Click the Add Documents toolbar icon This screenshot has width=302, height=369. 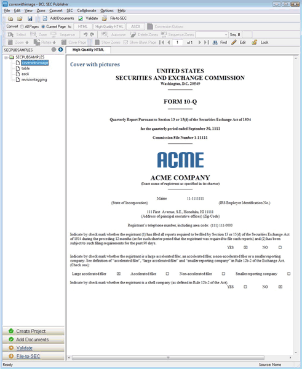pos(45,18)
